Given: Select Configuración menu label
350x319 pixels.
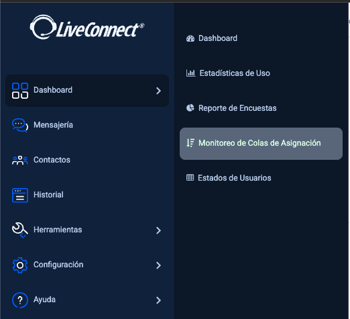Looking at the screenshot, I should pyautogui.click(x=58, y=265).
